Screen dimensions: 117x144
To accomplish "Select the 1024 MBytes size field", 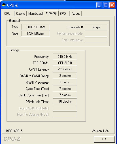I will (x=35, y=33).
